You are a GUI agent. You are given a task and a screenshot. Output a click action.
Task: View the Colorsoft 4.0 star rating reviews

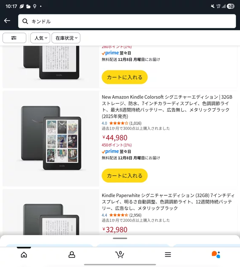(x=121, y=123)
